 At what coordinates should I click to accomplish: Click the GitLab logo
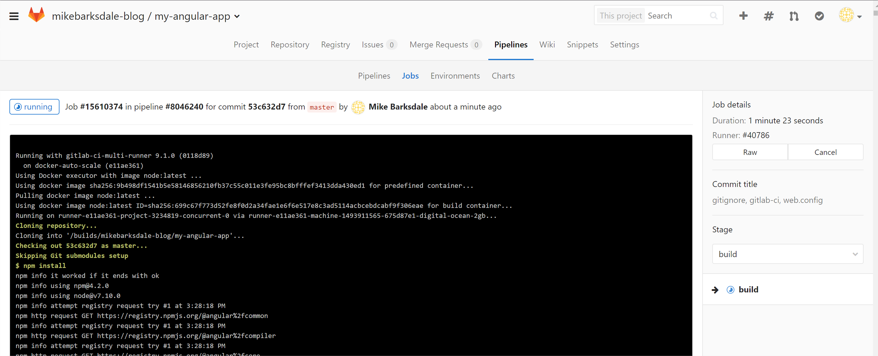(36, 15)
